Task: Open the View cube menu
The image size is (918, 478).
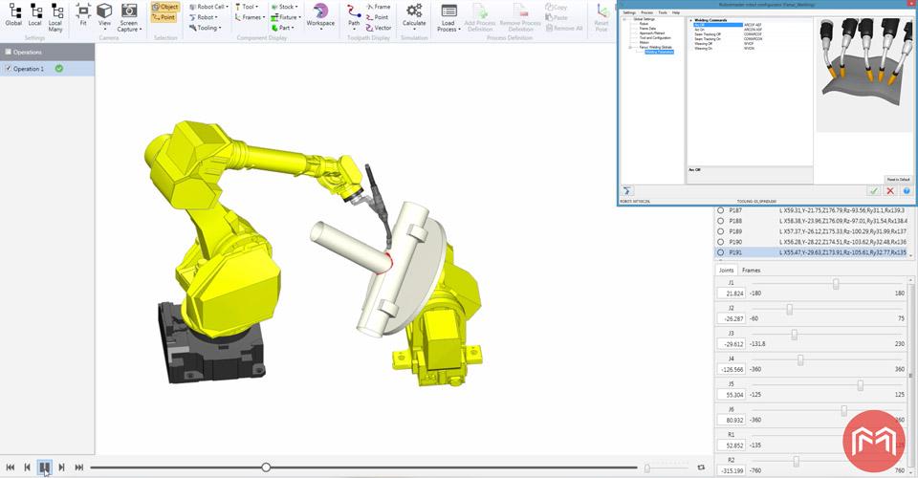Action: coord(104,16)
